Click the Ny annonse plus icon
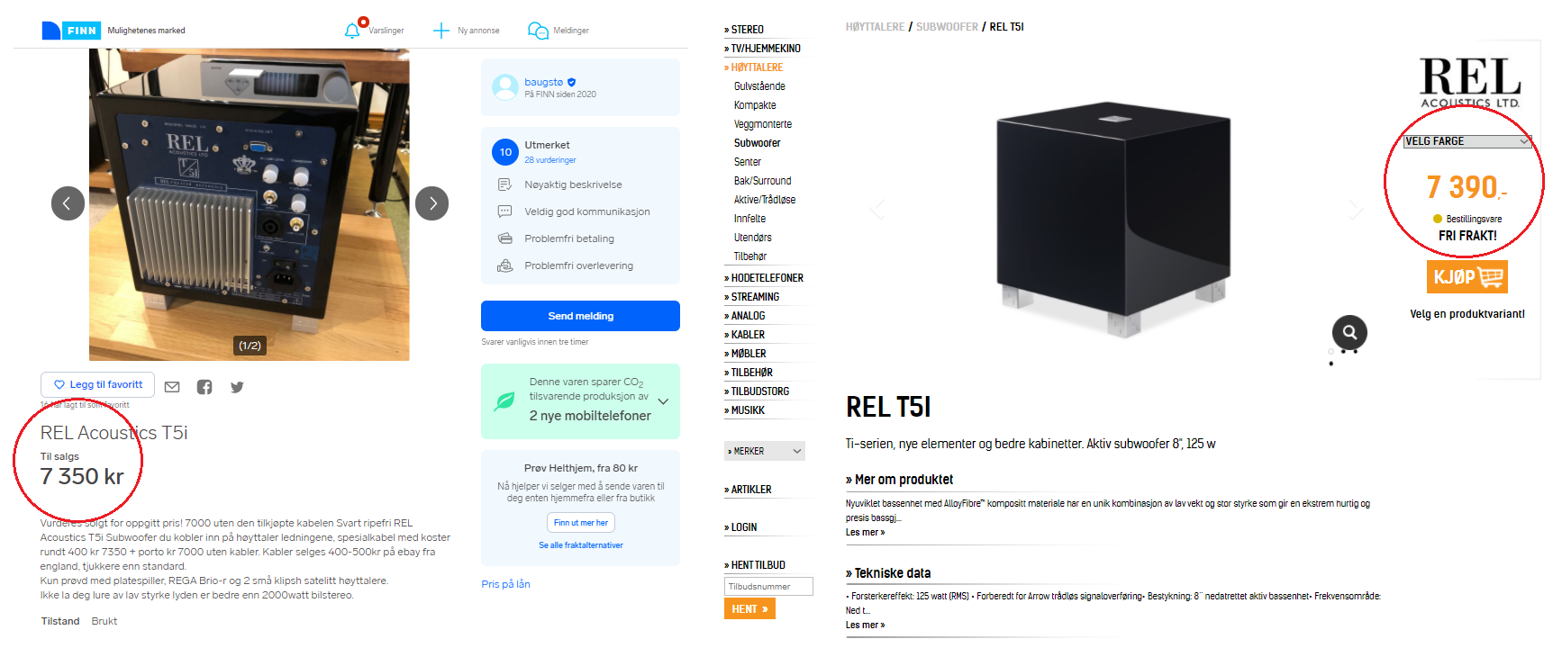The height and width of the screenshot is (648, 1553). click(x=440, y=31)
